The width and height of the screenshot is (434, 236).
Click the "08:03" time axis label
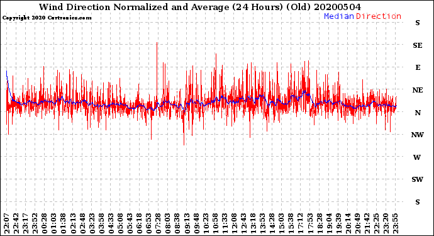(x=168, y=223)
